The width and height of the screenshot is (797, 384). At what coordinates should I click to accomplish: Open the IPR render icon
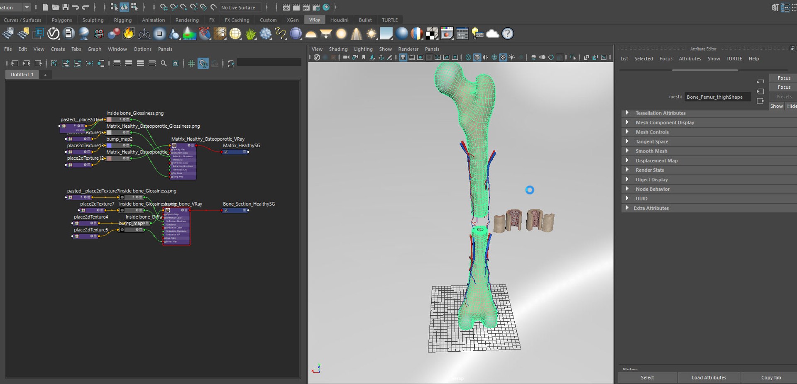(306, 7)
